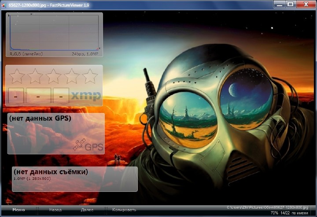This screenshot has width=317, height=217.
Task: Click the R,G,B (линейно) histogram mode label
Action: click(26, 54)
